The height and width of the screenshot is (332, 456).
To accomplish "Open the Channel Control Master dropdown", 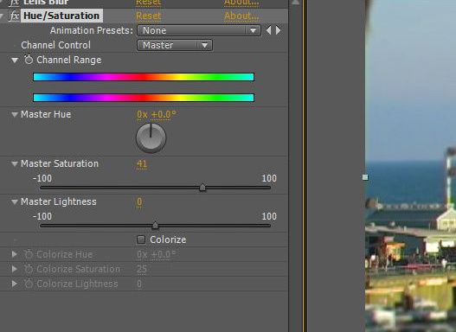I will point(175,45).
